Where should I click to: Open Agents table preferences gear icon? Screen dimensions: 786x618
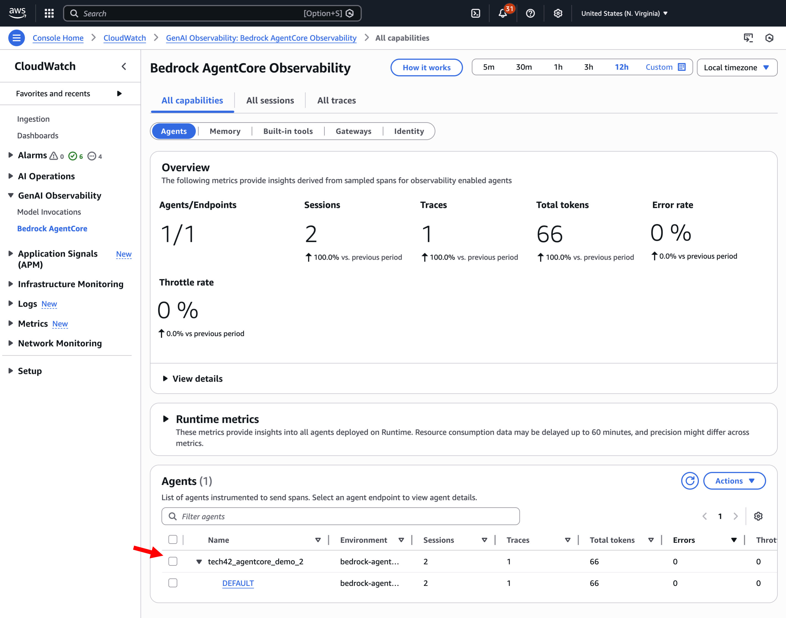pyautogui.click(x=758, y=516)
